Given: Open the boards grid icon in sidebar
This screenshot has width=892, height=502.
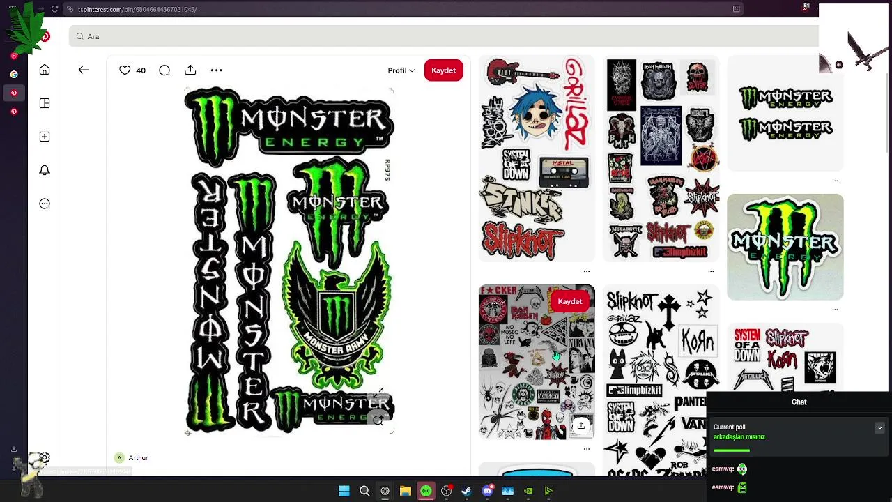Looking at the screenshot, I should [x=45, y=103].
